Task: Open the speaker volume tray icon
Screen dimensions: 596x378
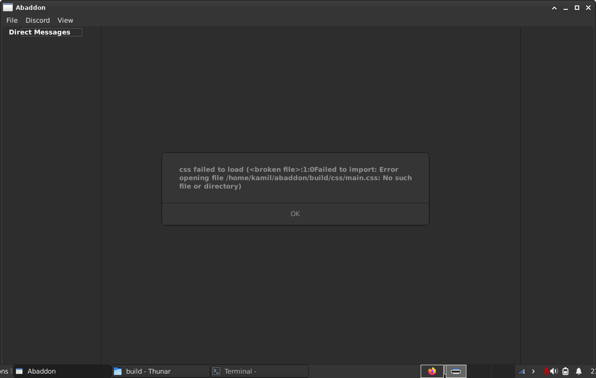Action: pyautogui.click(x=554, y=371)
